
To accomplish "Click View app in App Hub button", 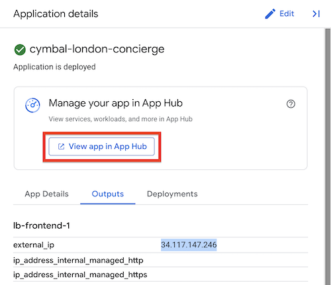I will tap(102, 147).
